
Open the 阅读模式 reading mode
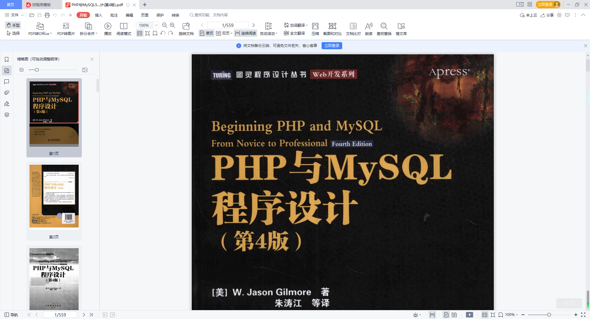(x=124, y=26)
